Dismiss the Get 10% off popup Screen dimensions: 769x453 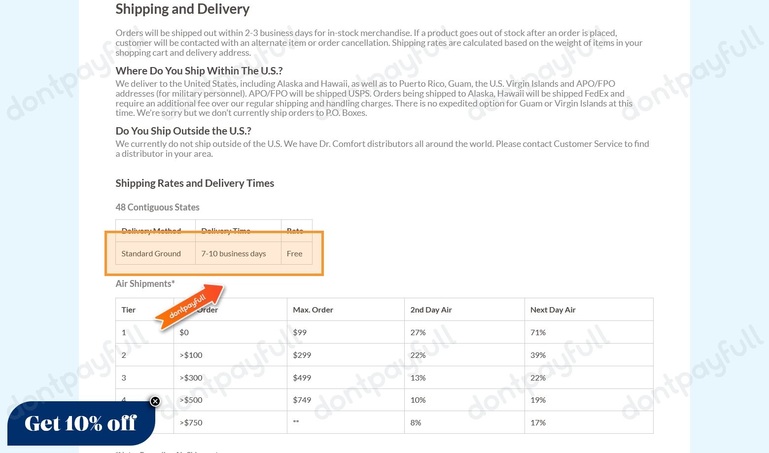pyautogui.click(x=155, y=401)
